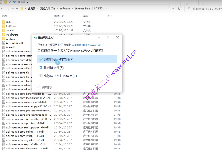The width and height of the screenshot is (222, 151).
Task: Click the delete X icon in quick access toolbar
Action: click(18, 2)
